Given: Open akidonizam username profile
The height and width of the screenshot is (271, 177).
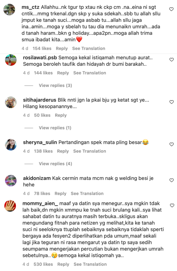Looking at the screenshot, I should tap(37, 178).
